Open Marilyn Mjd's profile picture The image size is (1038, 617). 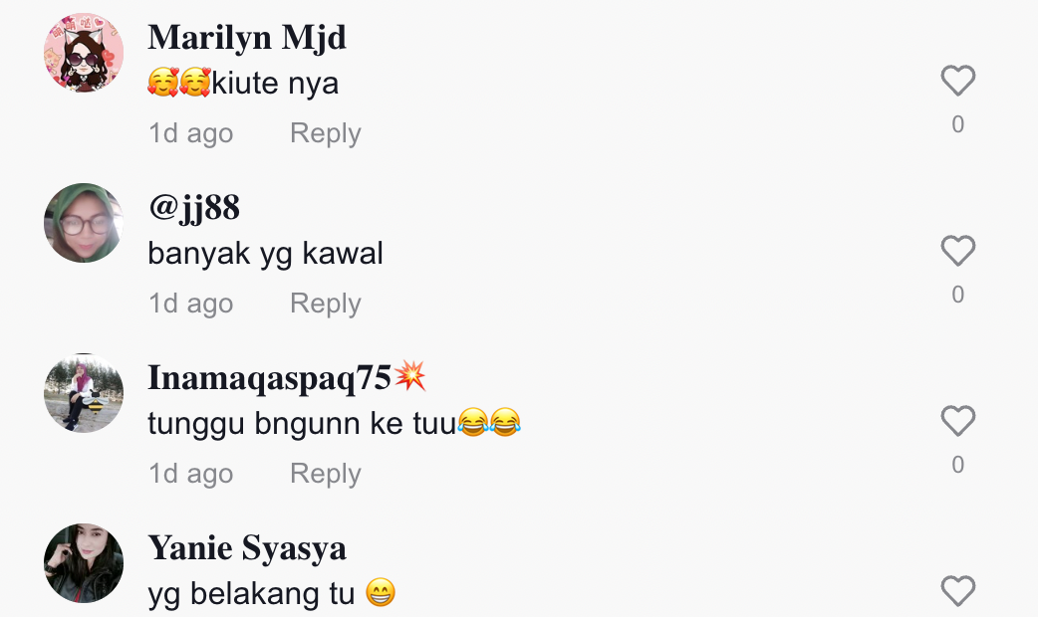click(x=84, y=53)
